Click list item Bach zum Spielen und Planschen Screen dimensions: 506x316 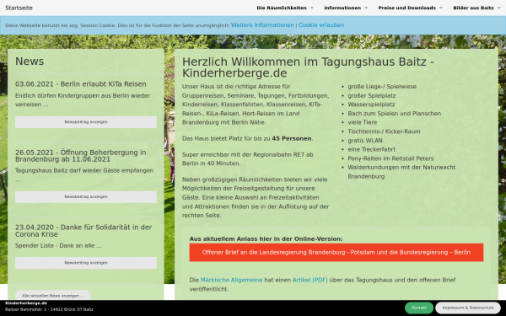[395, 114]
